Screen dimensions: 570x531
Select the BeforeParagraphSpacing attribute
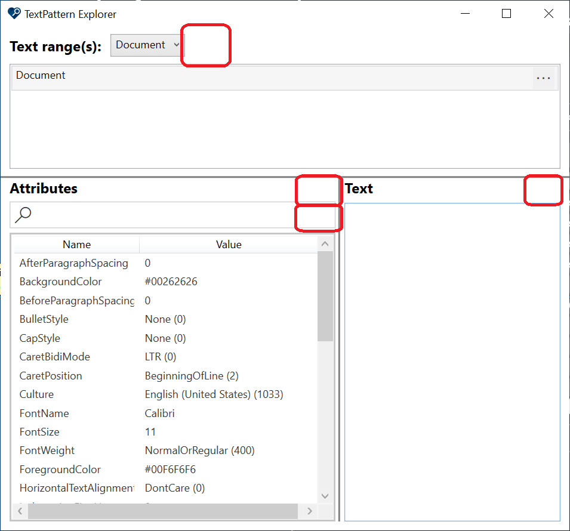(77, 301)
